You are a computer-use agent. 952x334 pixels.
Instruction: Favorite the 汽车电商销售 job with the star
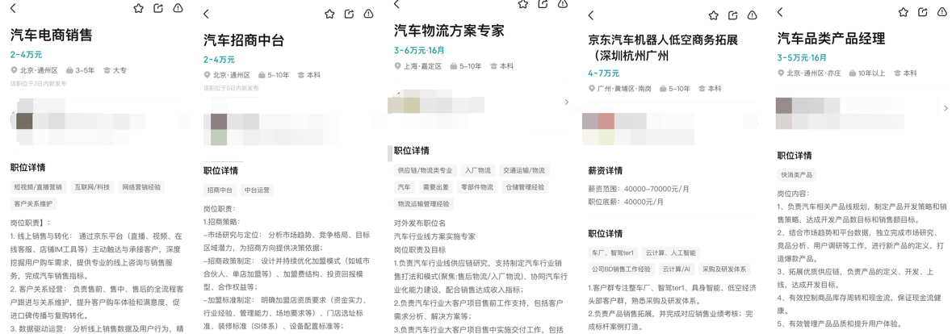pyautogui.click(x=138, y=8)
